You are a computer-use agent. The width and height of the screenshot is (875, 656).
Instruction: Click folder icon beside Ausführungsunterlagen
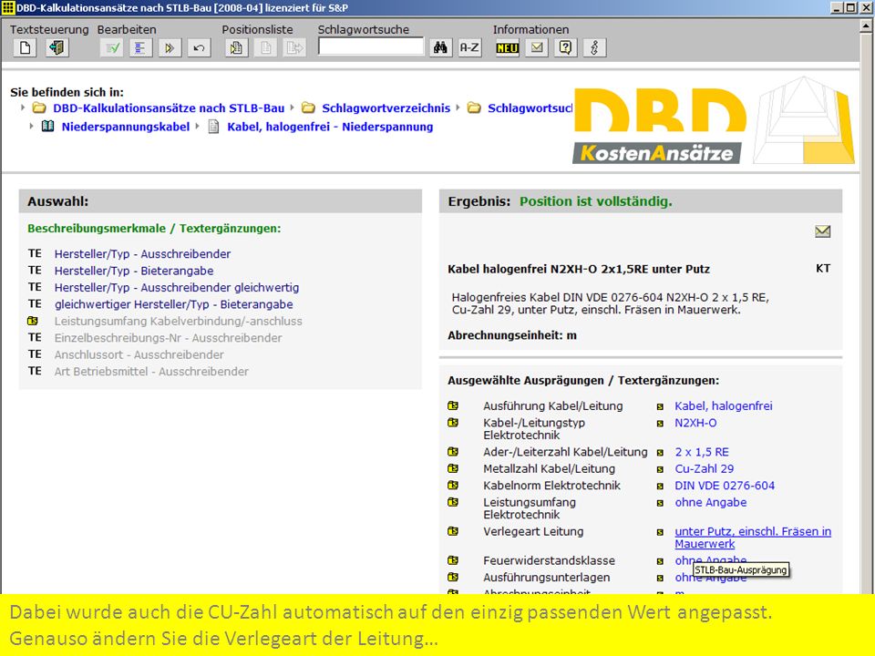click(453, 577)
